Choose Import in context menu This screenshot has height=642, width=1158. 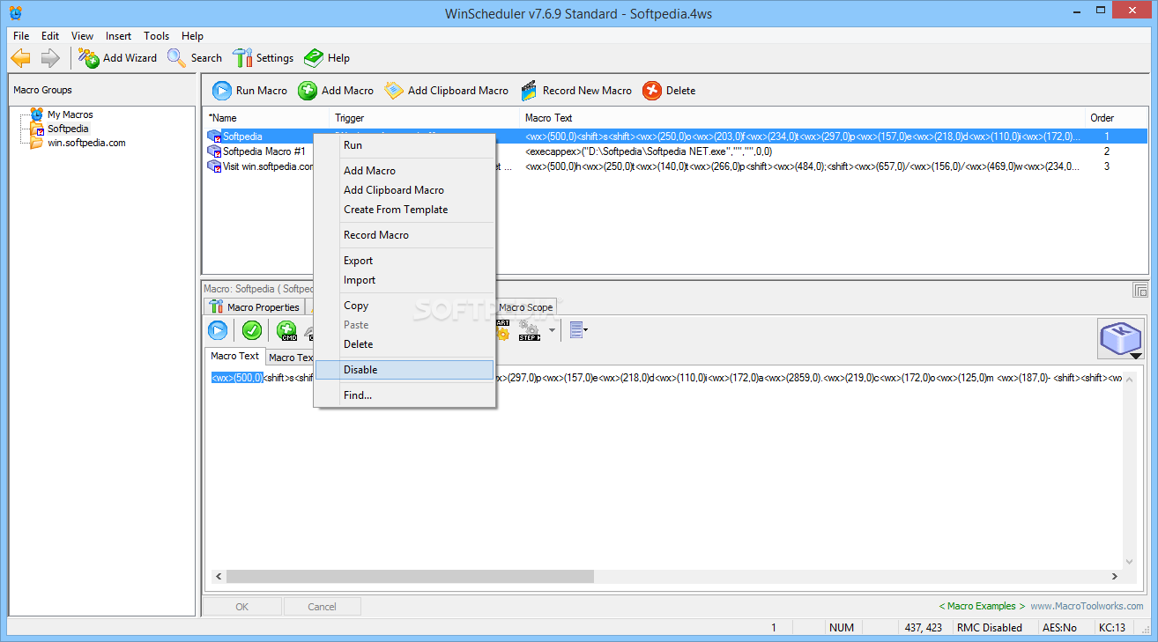pyautogui.click(x=405, y=280)
